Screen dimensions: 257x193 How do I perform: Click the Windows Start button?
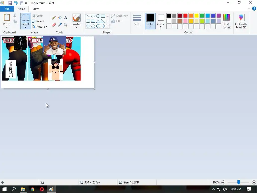(x=5, y=189)
